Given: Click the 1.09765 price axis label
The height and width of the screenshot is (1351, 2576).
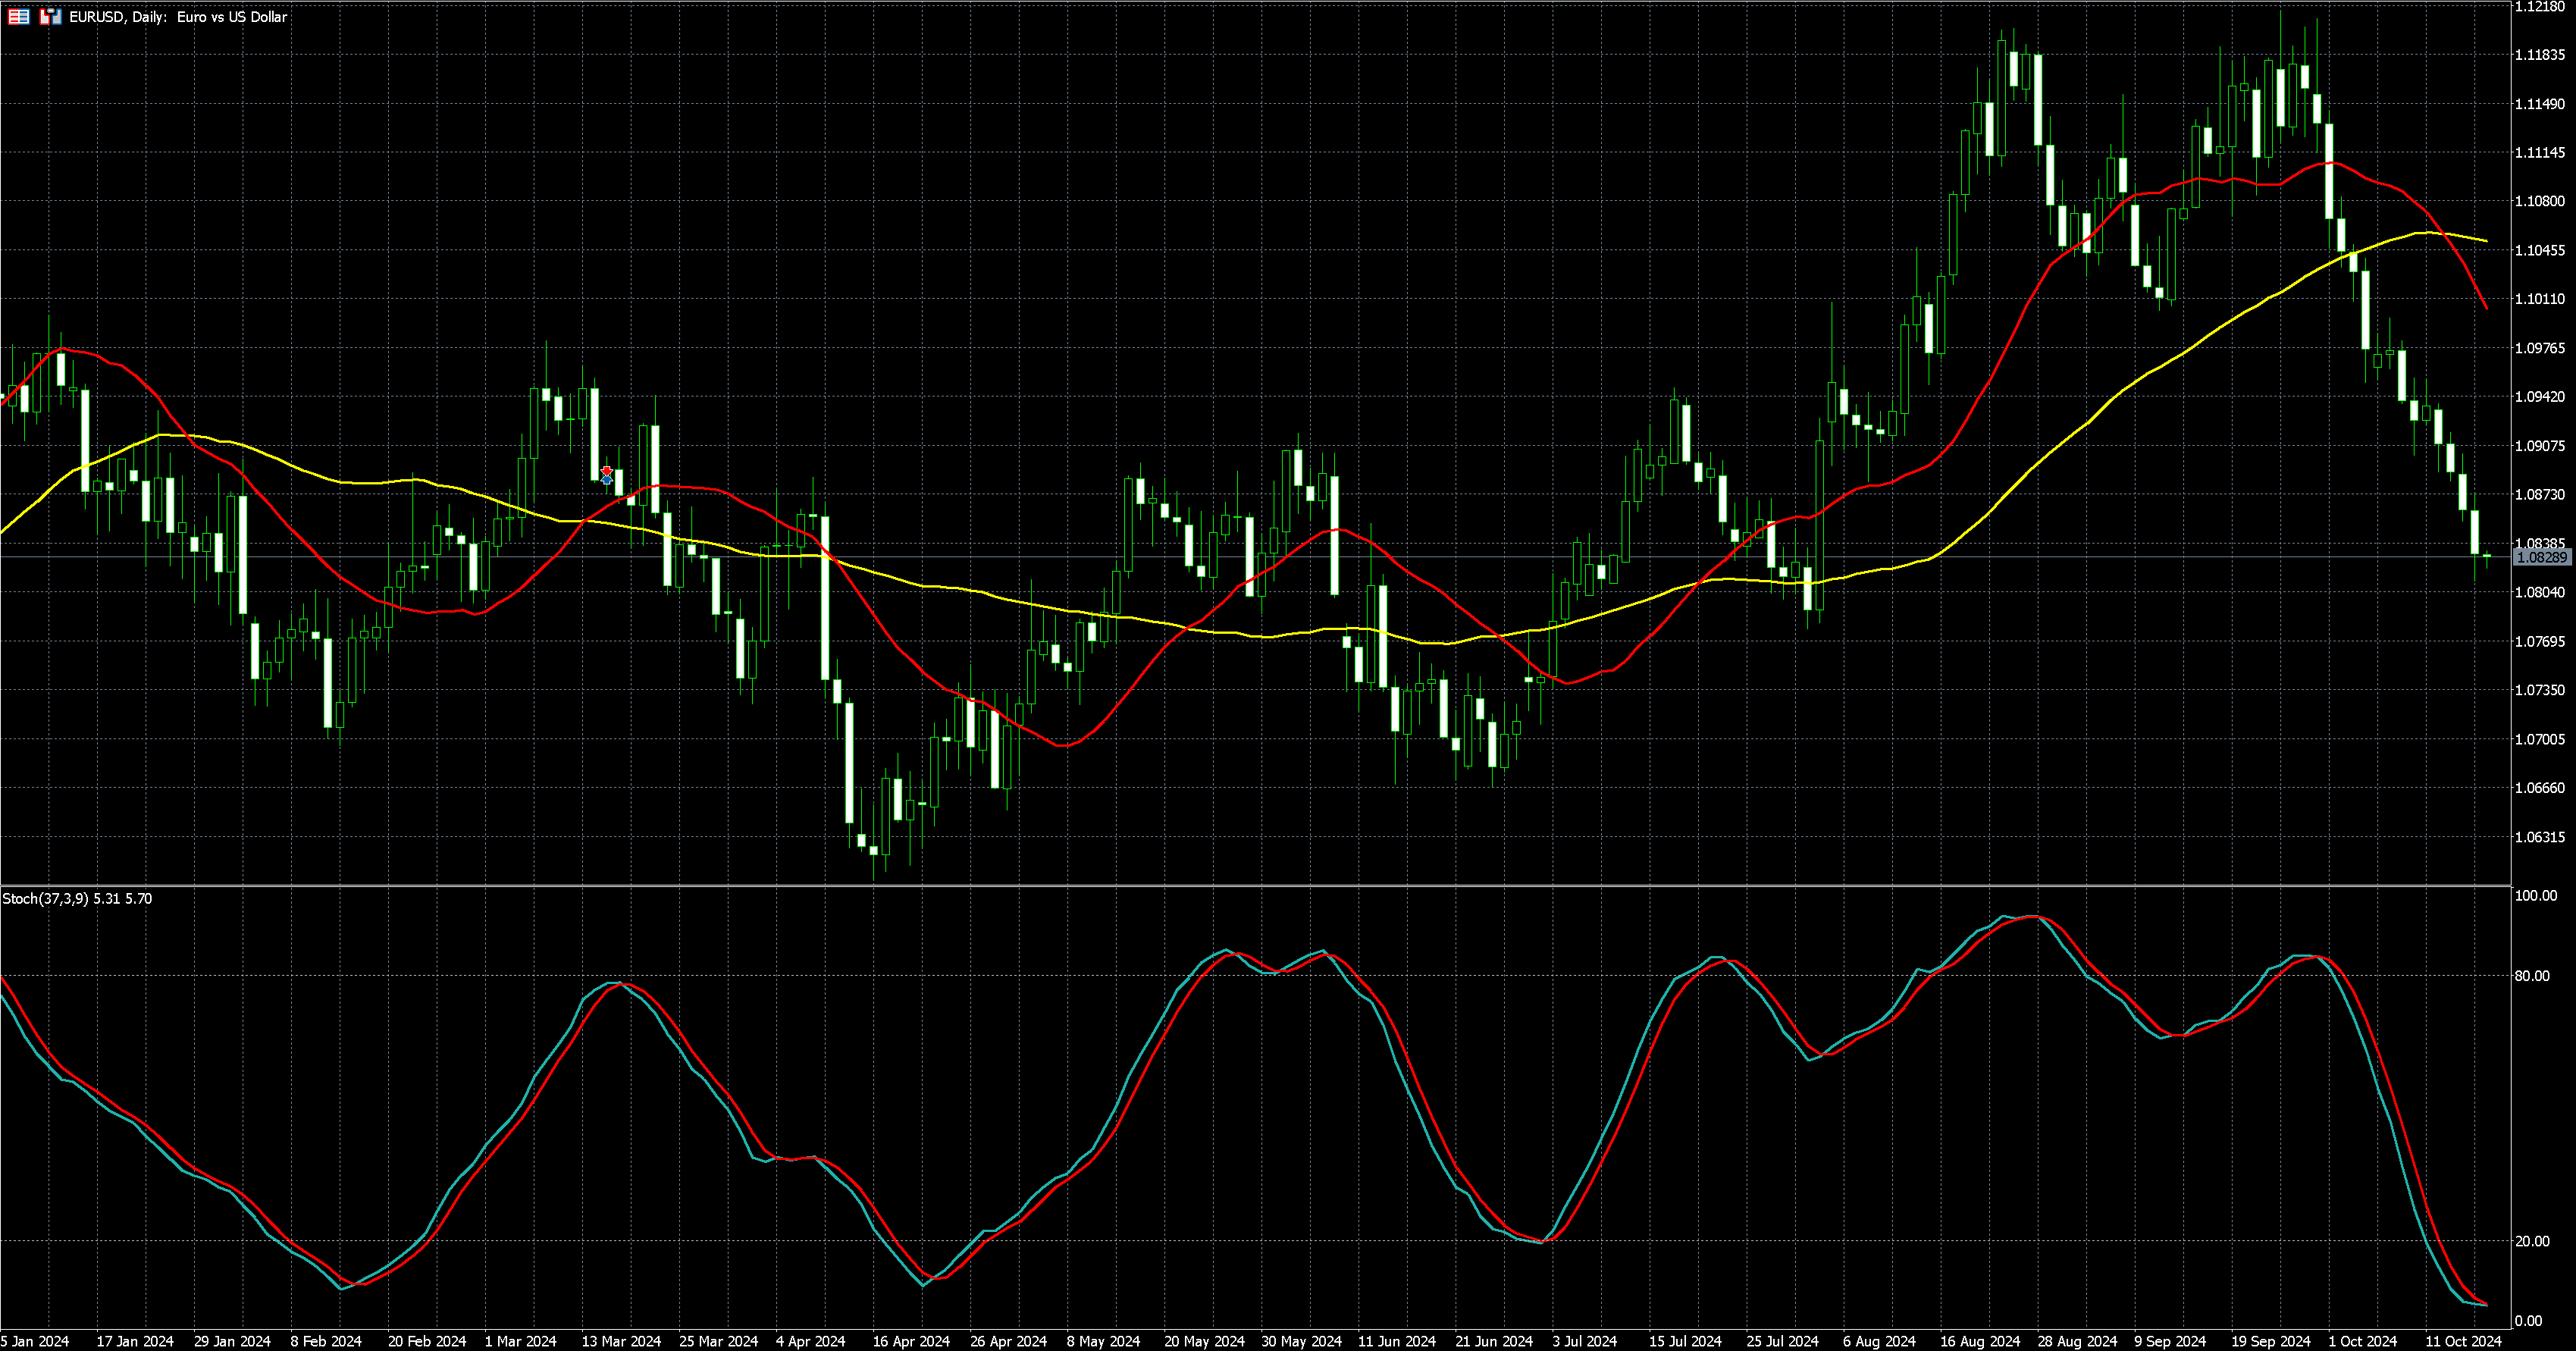Looking at the screenshot, I should [x=2540, y=348].
